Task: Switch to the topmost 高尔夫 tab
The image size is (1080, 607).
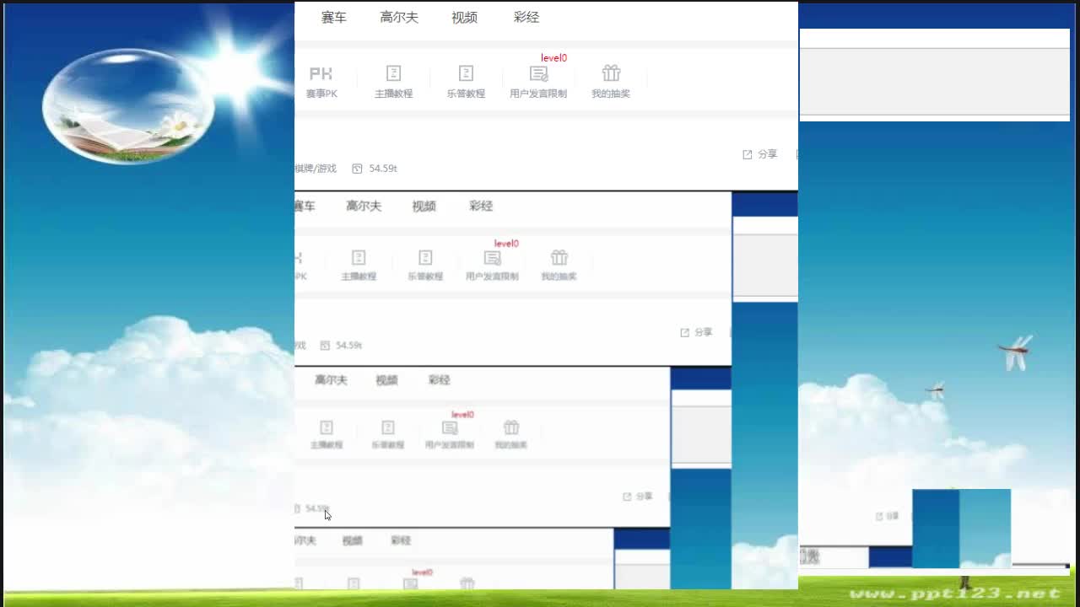Action: (x=399, y=18)
